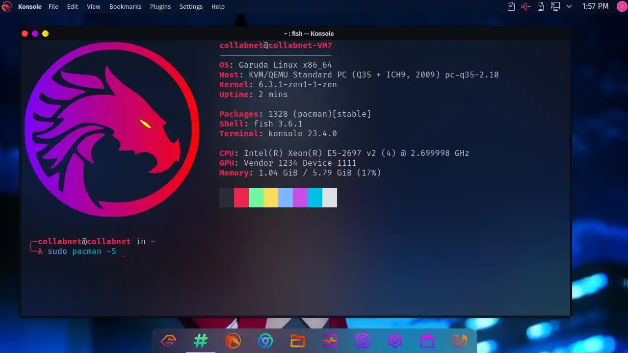Screen dimensions: 628x353
Task: Click the white color block
Action: point(330,198)
